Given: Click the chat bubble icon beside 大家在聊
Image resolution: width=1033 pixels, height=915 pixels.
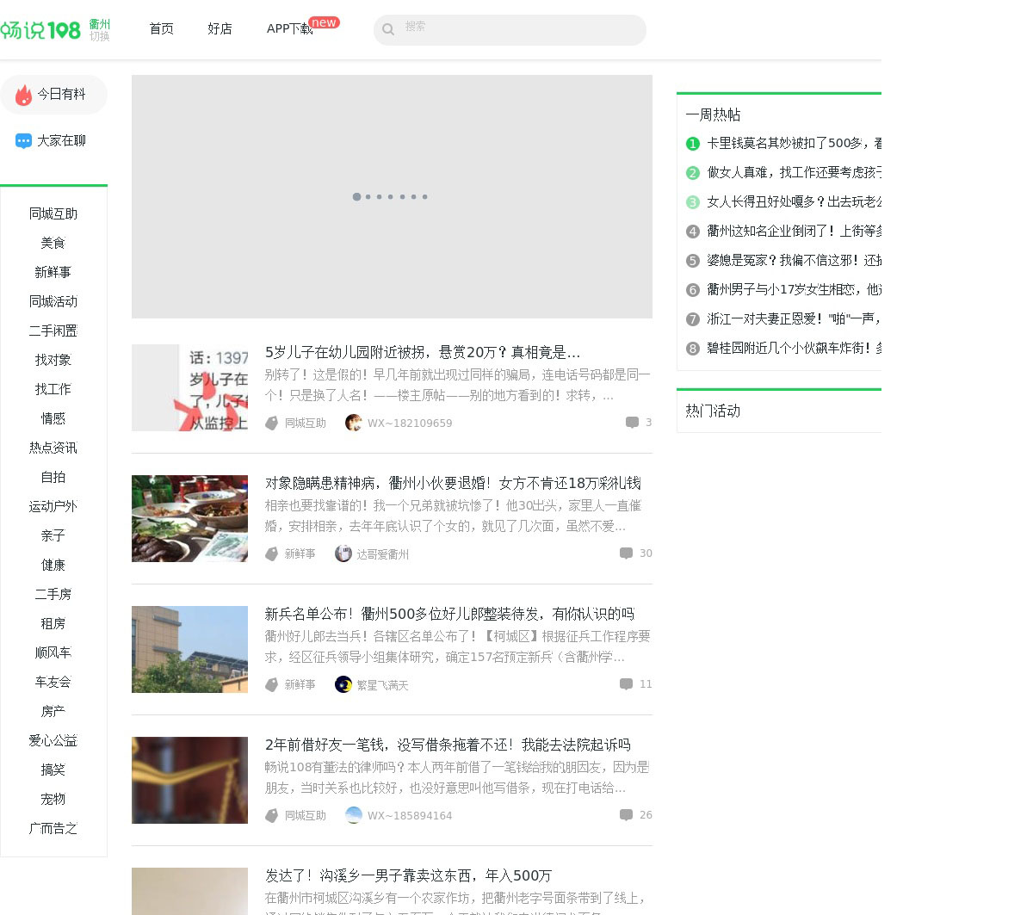Looking at the screenshot, I should point(23,141).
